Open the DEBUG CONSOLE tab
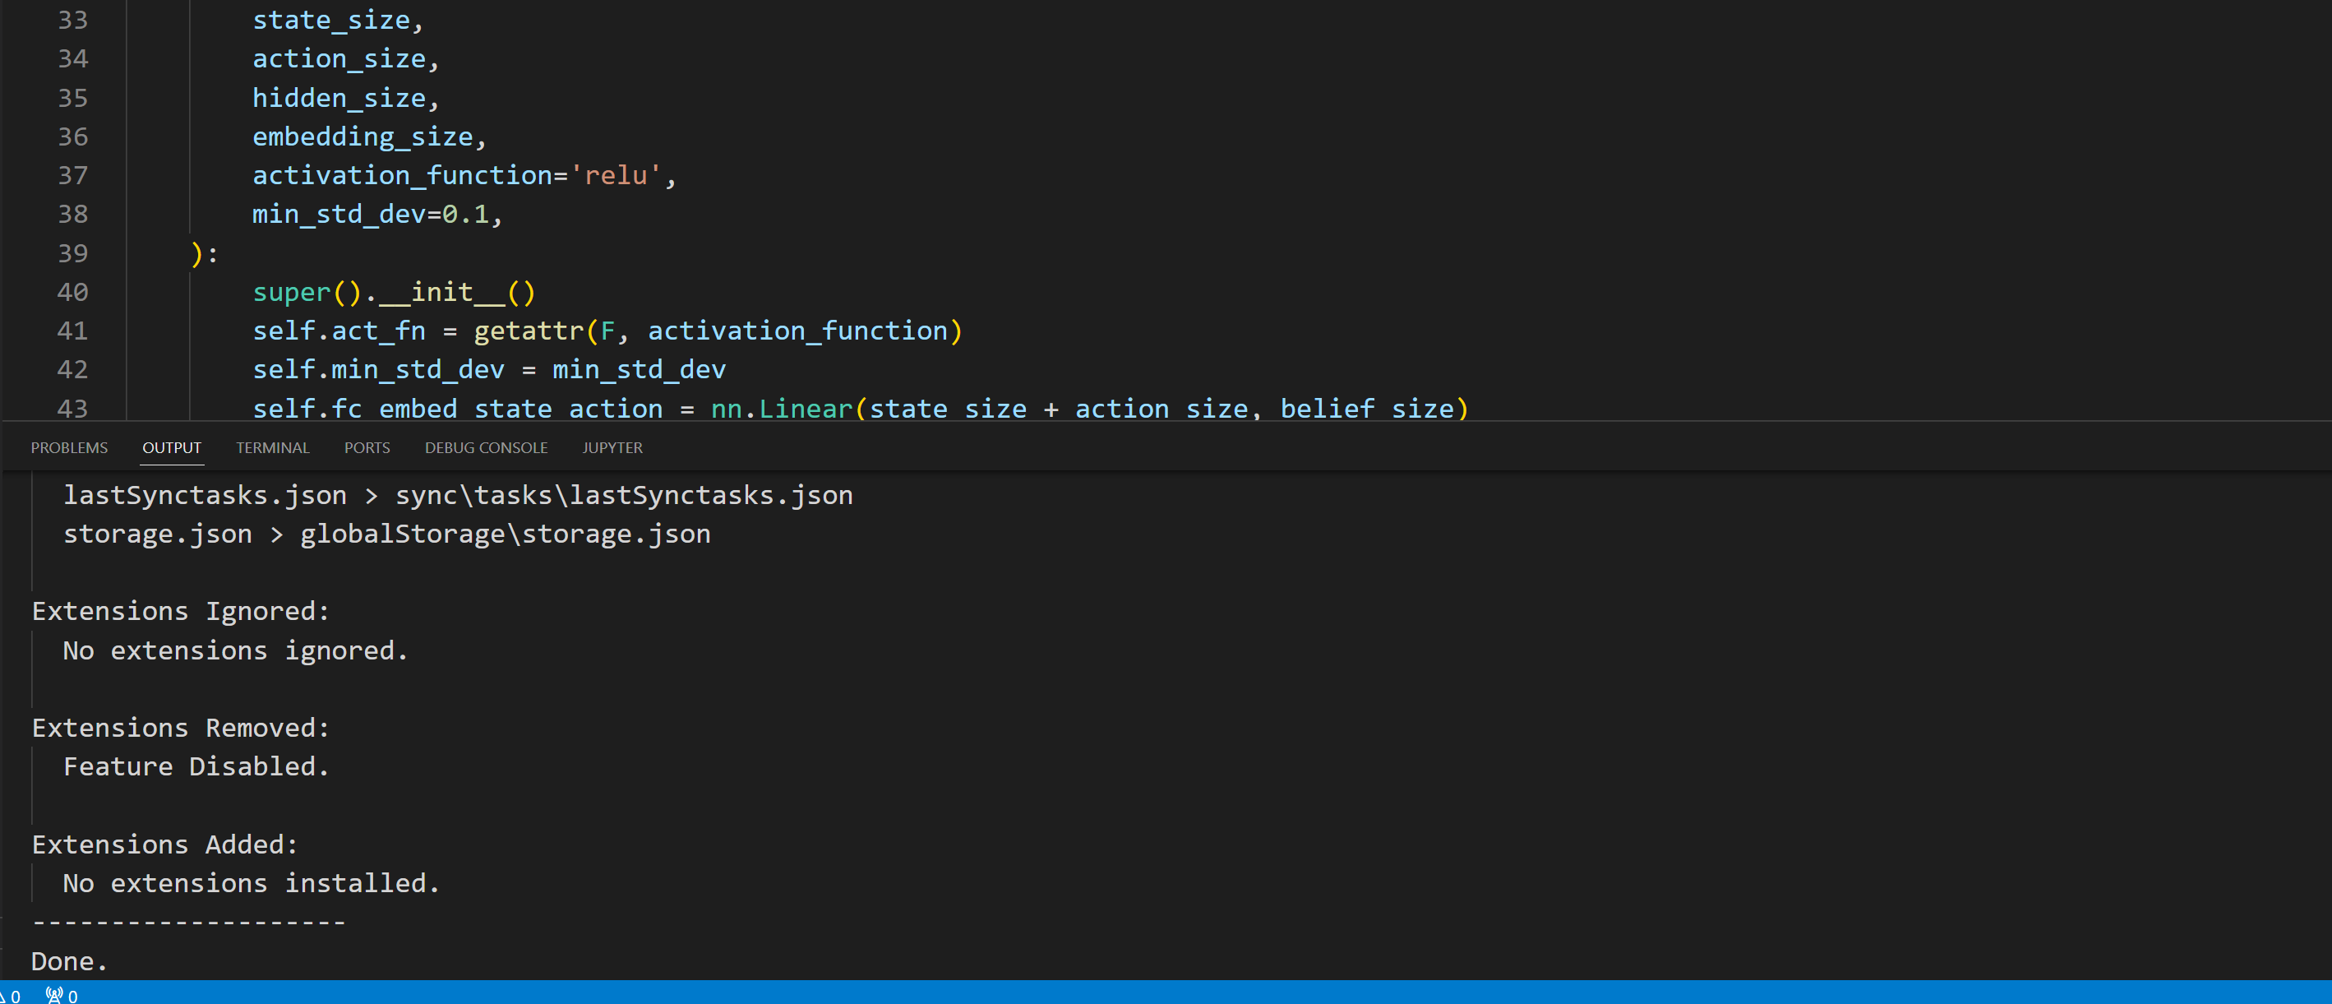The height and width of the screenshot is (1004, 2332). point(486,447)
